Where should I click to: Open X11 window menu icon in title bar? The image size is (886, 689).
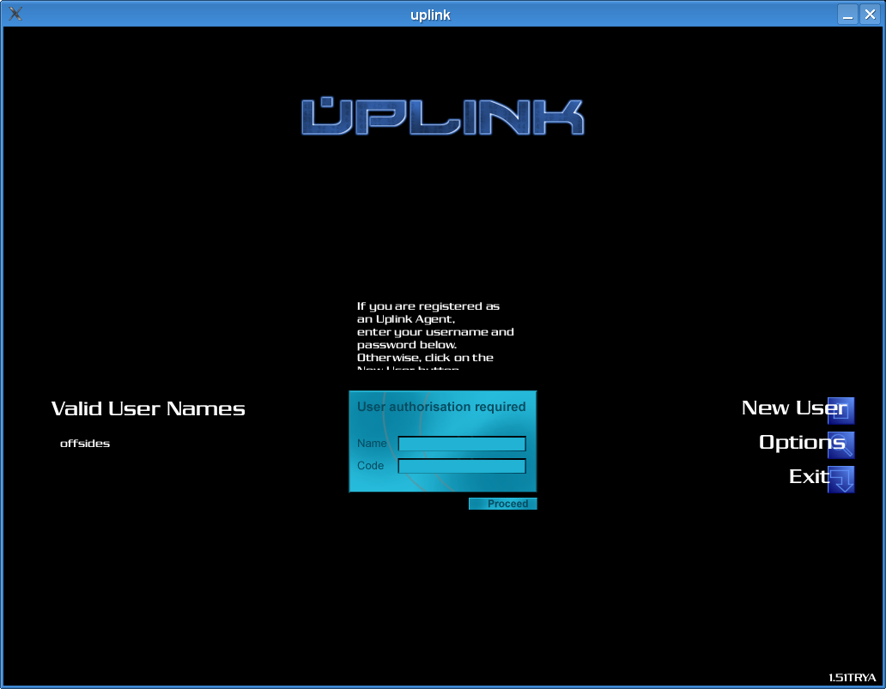coord(15,14)
